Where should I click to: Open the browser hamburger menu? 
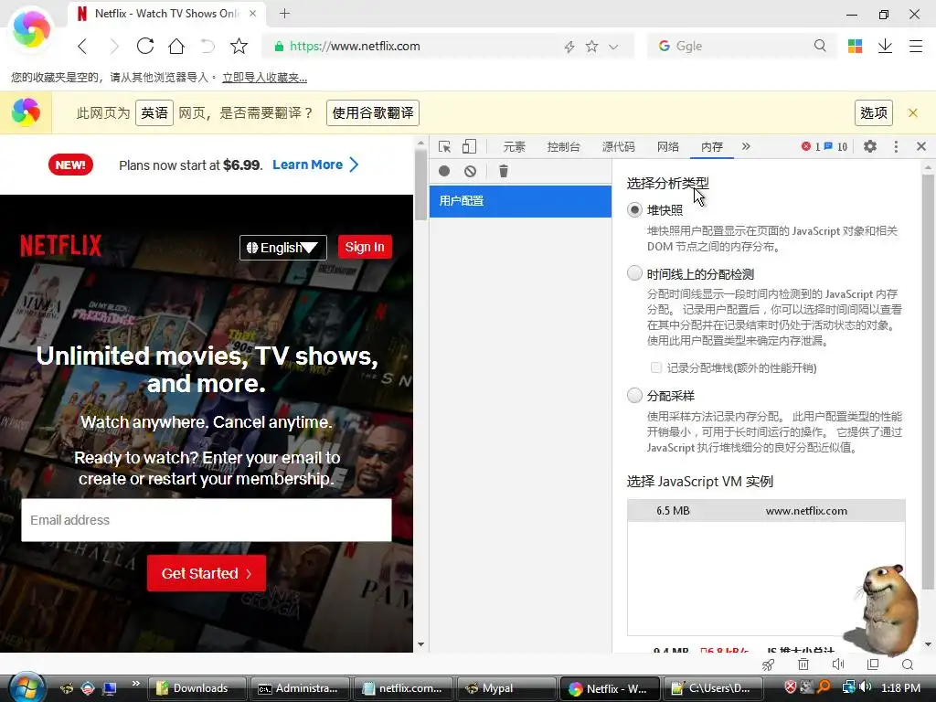point(916,46)
